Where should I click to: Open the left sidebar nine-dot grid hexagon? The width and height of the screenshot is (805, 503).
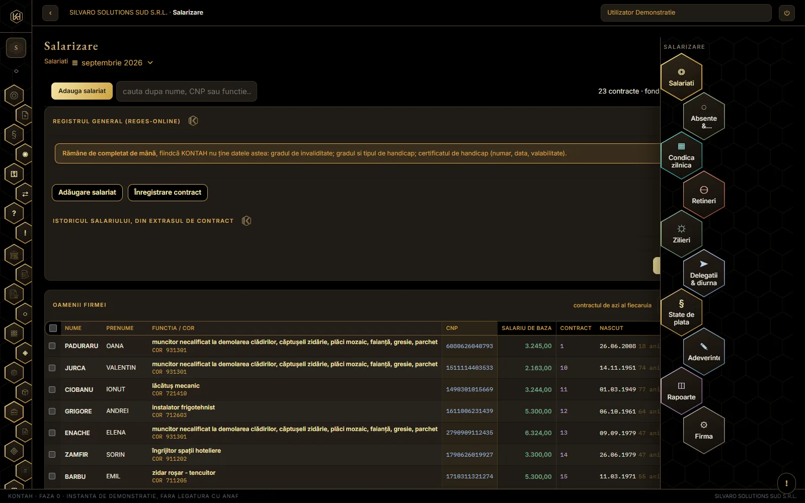14,333
